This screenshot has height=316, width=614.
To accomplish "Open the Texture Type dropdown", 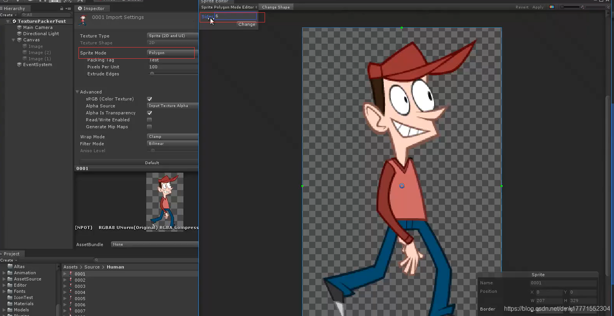I will tap(173, 36).
